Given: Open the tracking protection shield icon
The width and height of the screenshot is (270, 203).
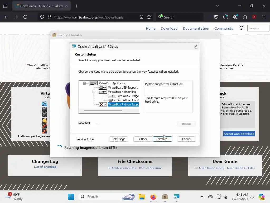Looking at the screenshot, I should coord(42,17).
